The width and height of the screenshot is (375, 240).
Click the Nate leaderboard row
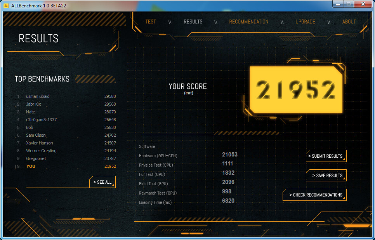click(x=31, y=112)
